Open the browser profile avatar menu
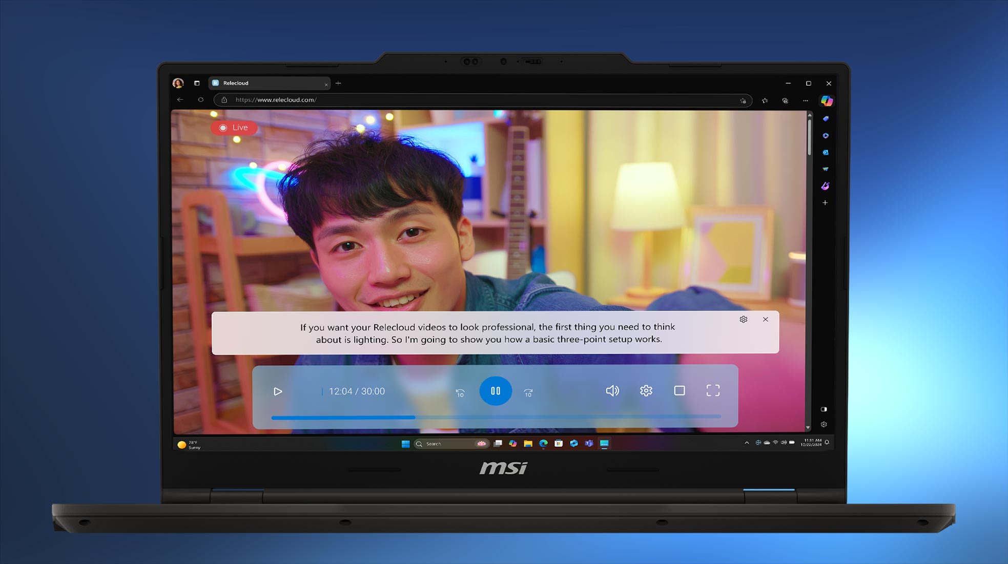This screenshot has width=1008, height=564. pyautogui.click(x=178, y=83)
